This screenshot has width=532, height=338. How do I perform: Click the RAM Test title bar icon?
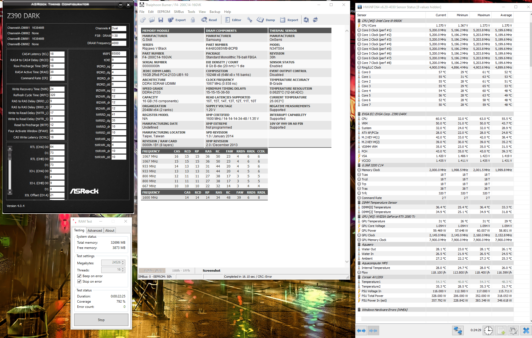pos(74,221)
